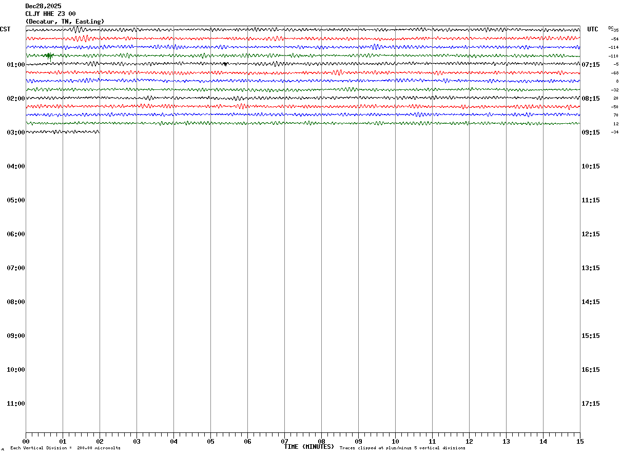Click the DC offset value "-68"
621x455 pixels.
click(614, 73)
